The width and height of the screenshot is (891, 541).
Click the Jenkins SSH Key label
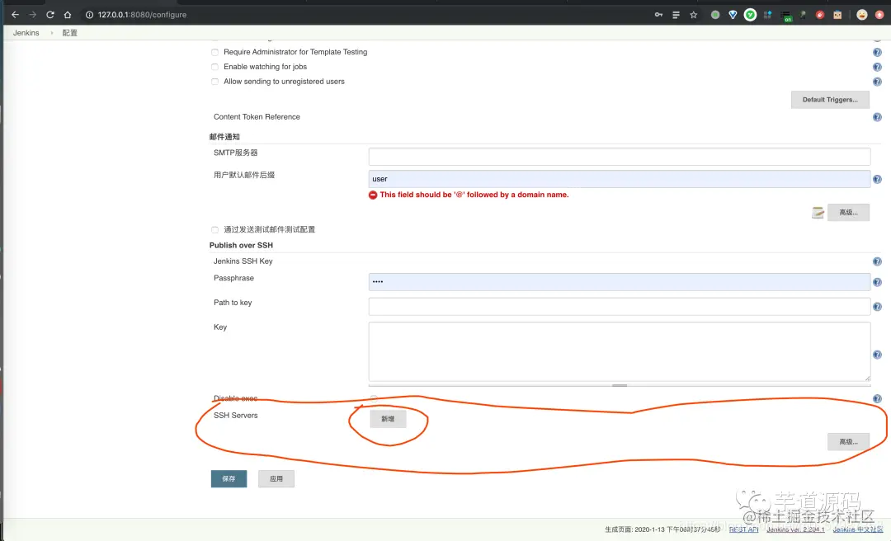pos(243,261)
